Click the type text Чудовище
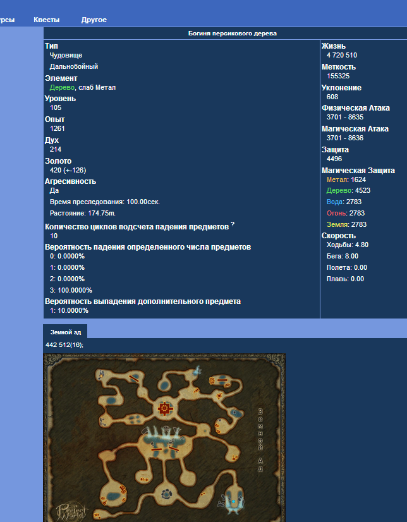The image size is (407, 522). coord(66,55)
